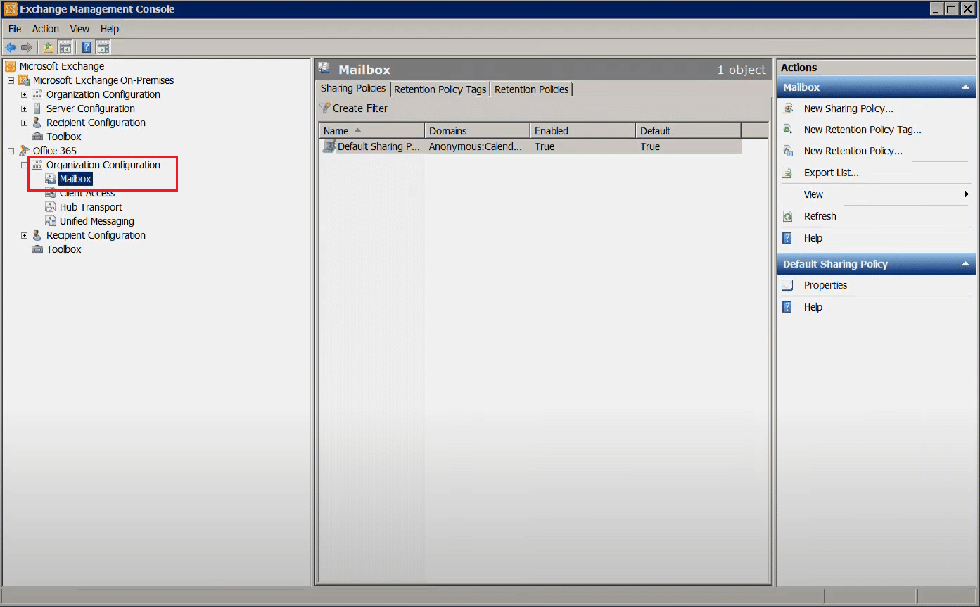This screenshot has width=980, height=607.
Task: Click the Anonymous:Calend... domains cell
Action: [476, 146]
